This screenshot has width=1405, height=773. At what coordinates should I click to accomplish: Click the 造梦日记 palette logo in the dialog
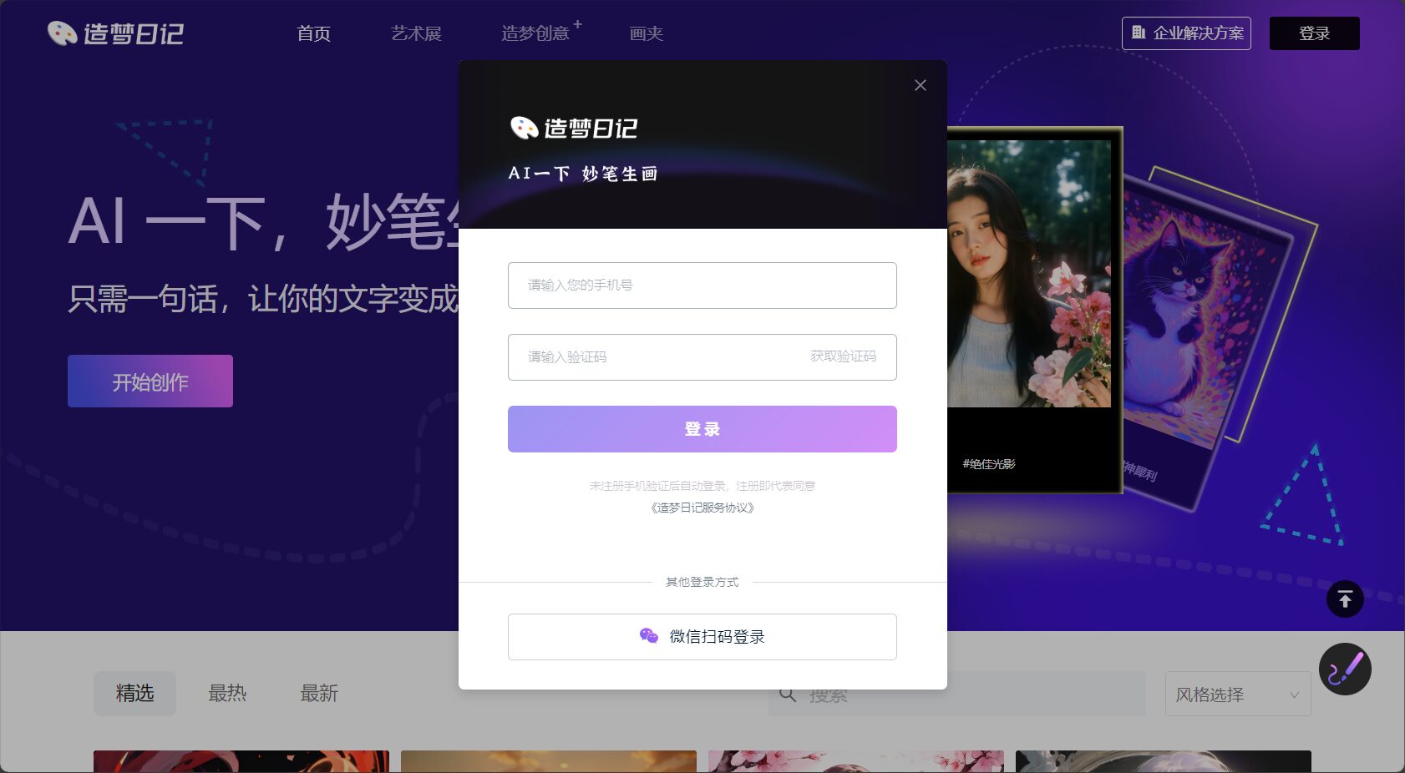573,128
